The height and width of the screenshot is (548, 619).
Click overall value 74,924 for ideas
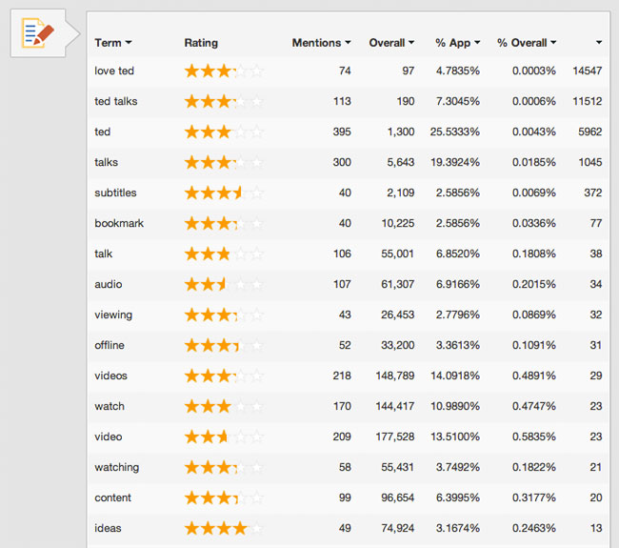point(398,528)
